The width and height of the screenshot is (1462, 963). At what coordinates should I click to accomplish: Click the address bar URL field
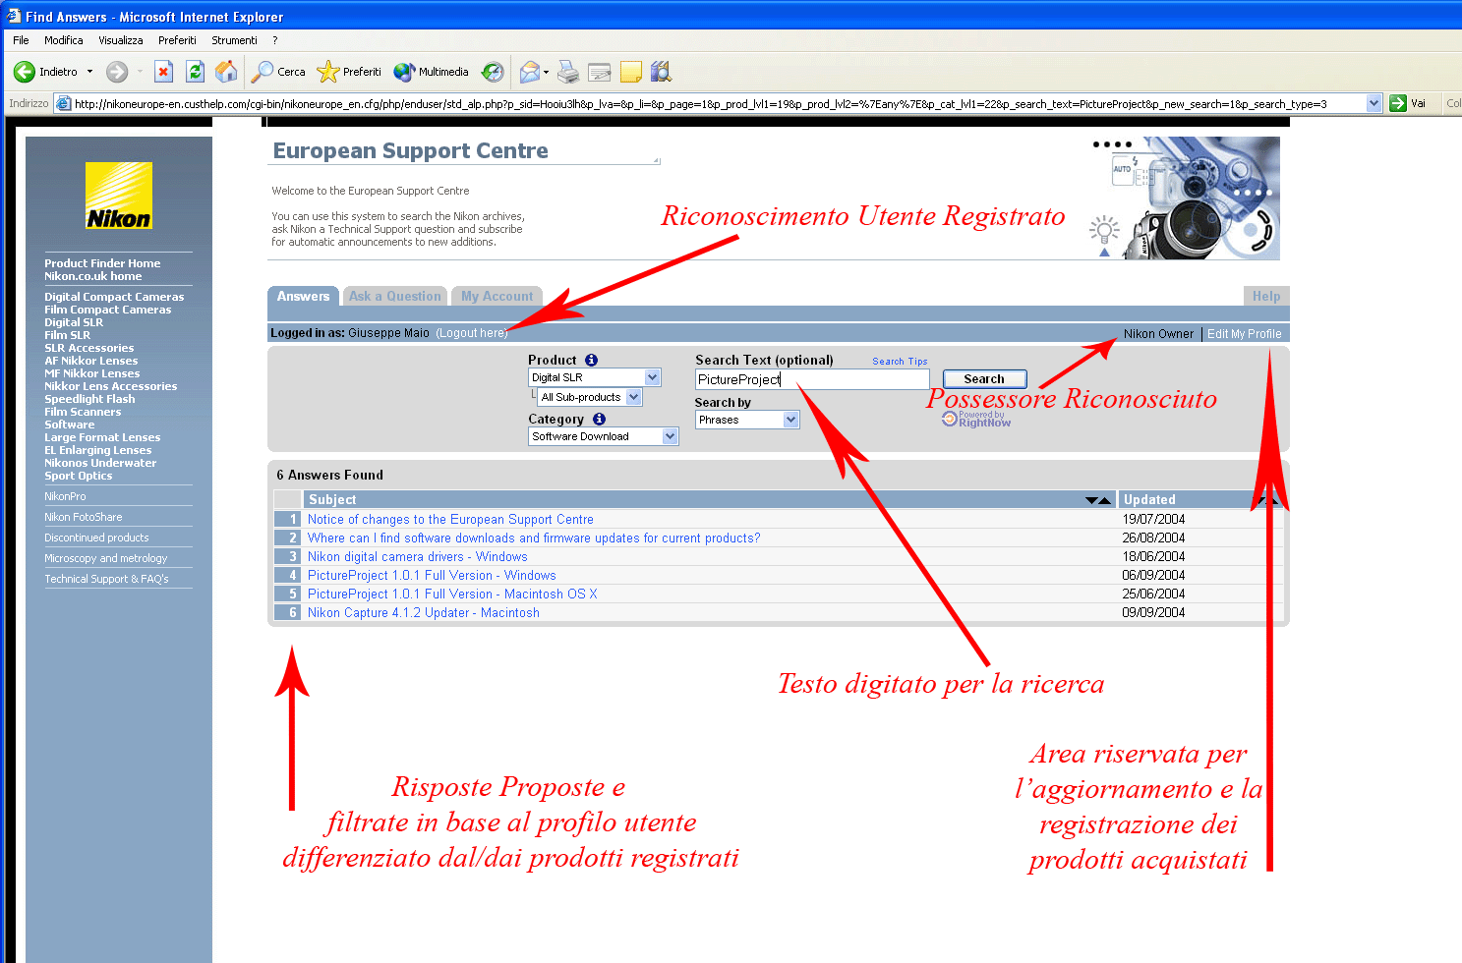[x=719, y=103]
